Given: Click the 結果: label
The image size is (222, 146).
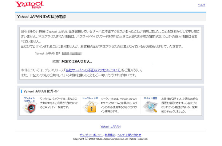Looking at the screenshot, I should pos(56,61).
